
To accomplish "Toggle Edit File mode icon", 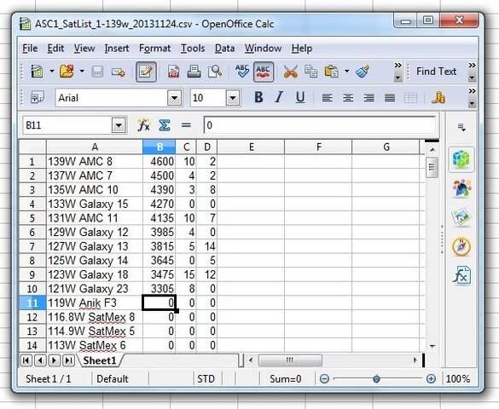I will 146,72.
